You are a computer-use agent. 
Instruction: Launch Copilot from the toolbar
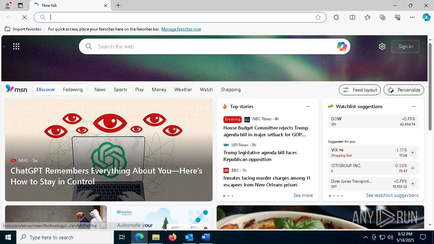tap(426, 17)
